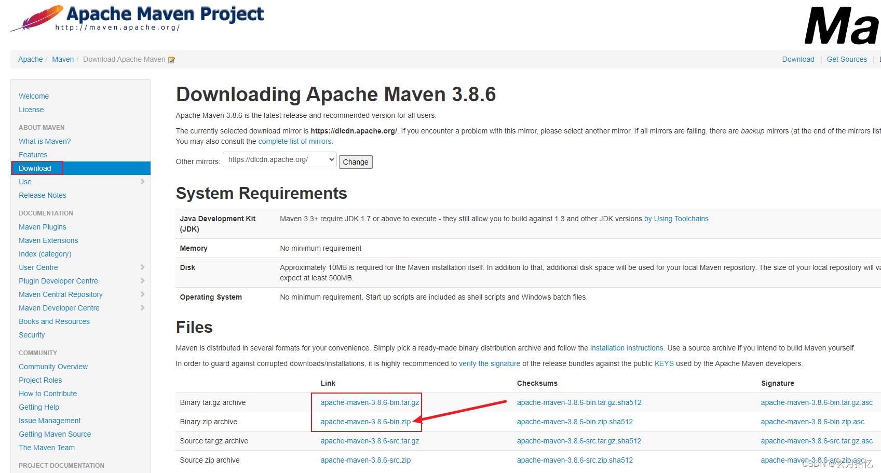881x473 pixels.
Task: Open src.zip.sha512 checksum
Action: (x=575, y=460)
